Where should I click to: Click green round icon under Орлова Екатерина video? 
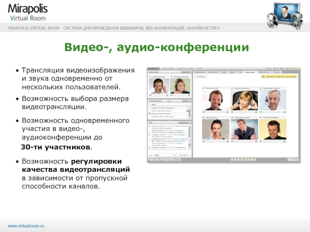256,112
